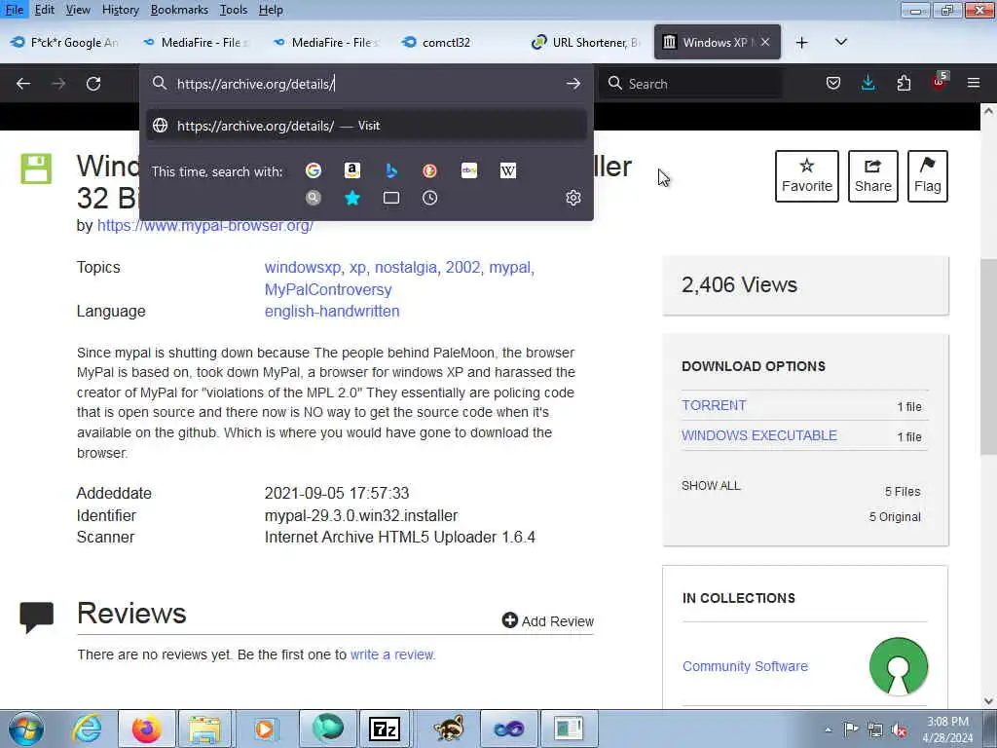Open the Extensions puzzle icon

coord(904,84)
